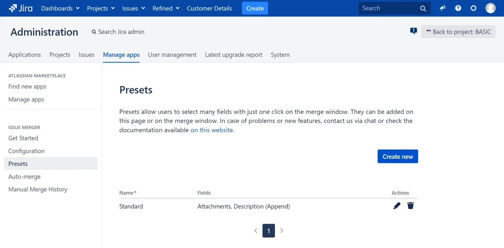The image size is (504, 248).
Task: Edit the Standard preset with pencil icon
Action: [397, 206]
